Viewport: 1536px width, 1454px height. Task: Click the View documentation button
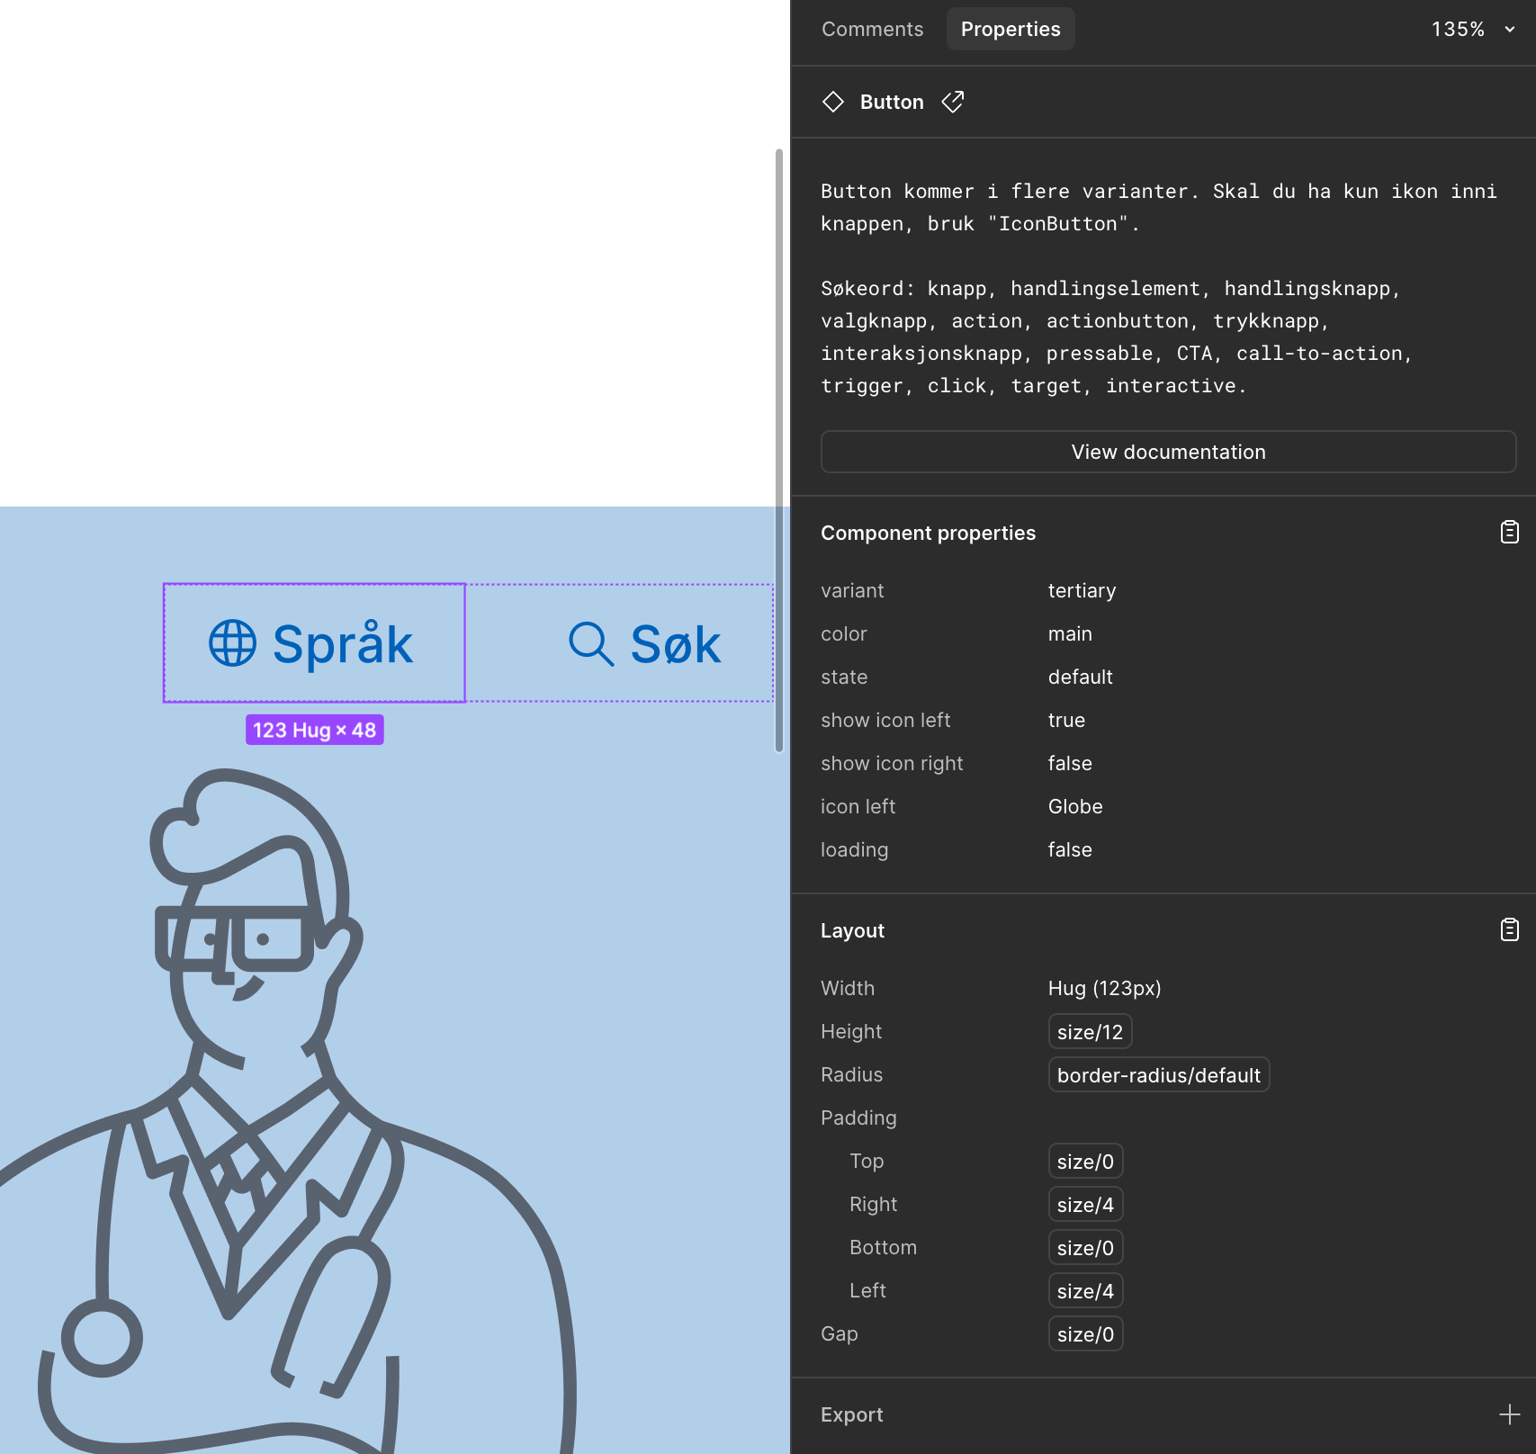point(1167,452)
